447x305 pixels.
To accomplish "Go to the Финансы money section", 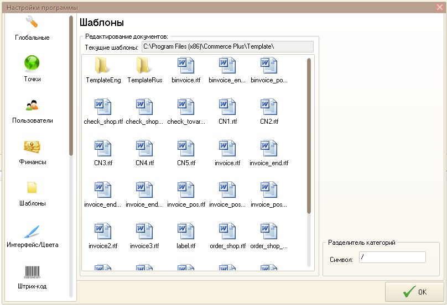I will tap(32, 153).
